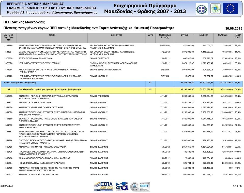Click payment amount 2.554.465,07
Screen dimensions: 244x193
pyautogui.click(x=226, y=112)
